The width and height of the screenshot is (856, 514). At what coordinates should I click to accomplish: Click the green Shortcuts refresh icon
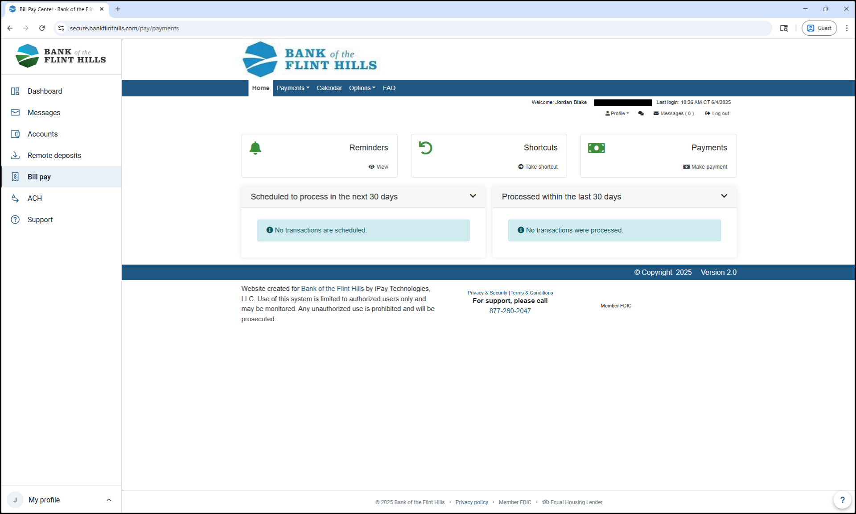click(425, 148)
